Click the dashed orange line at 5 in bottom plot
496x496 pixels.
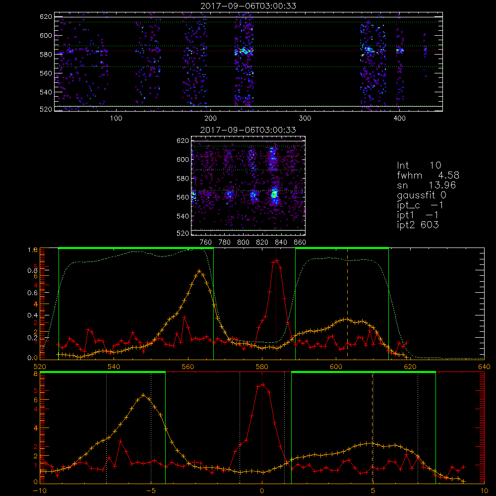[x=372, y=429]
